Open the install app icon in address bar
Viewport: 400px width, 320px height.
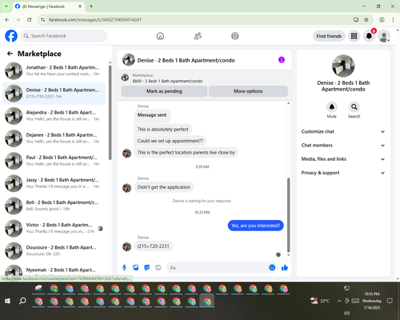pyautogui.click(x=356, y=19)
